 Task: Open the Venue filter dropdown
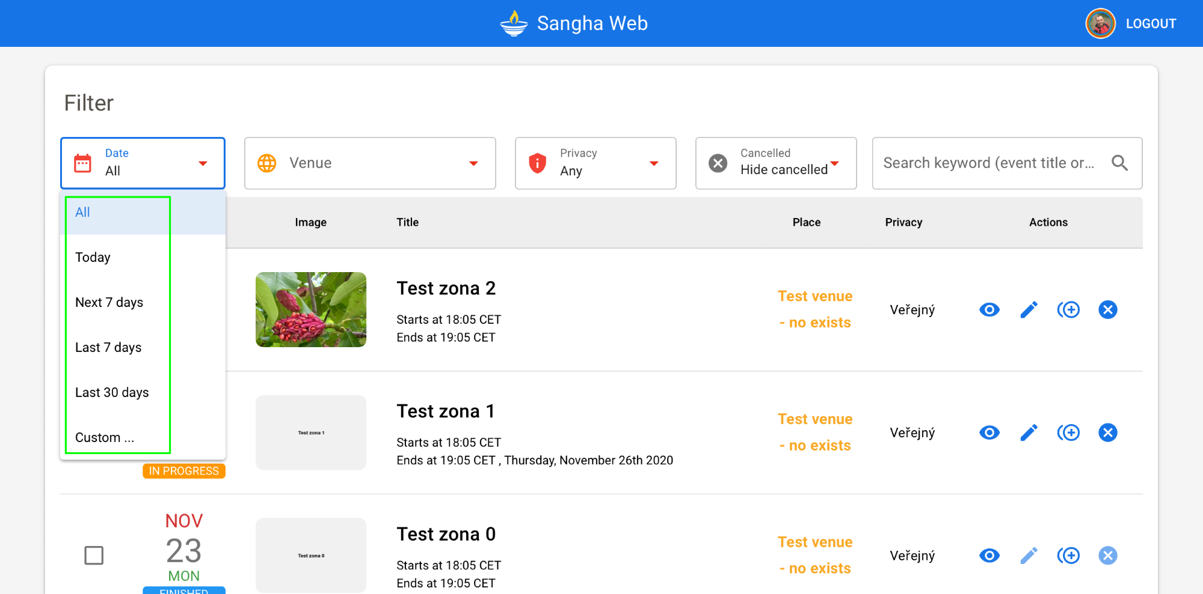[370, 163]
